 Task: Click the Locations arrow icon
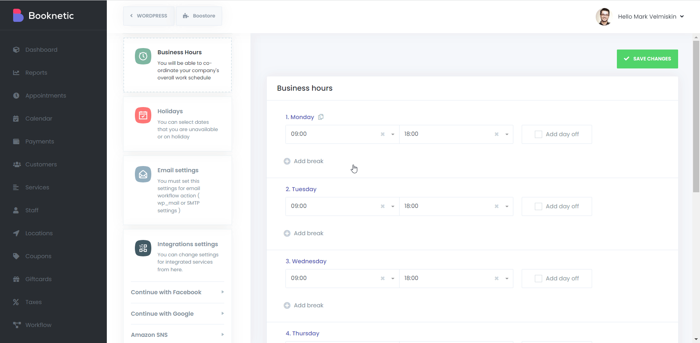click(x=16, y=233)
